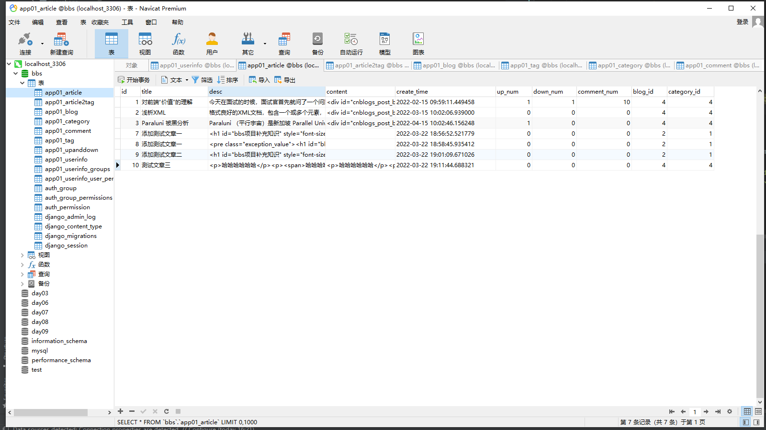Viewport: 766px width, 430px height.
Task: Open the 图表 (Charts) toolbar icon
Action: 418,44
